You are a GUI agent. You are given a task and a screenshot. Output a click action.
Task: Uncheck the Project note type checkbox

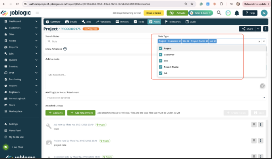[160, 49]
